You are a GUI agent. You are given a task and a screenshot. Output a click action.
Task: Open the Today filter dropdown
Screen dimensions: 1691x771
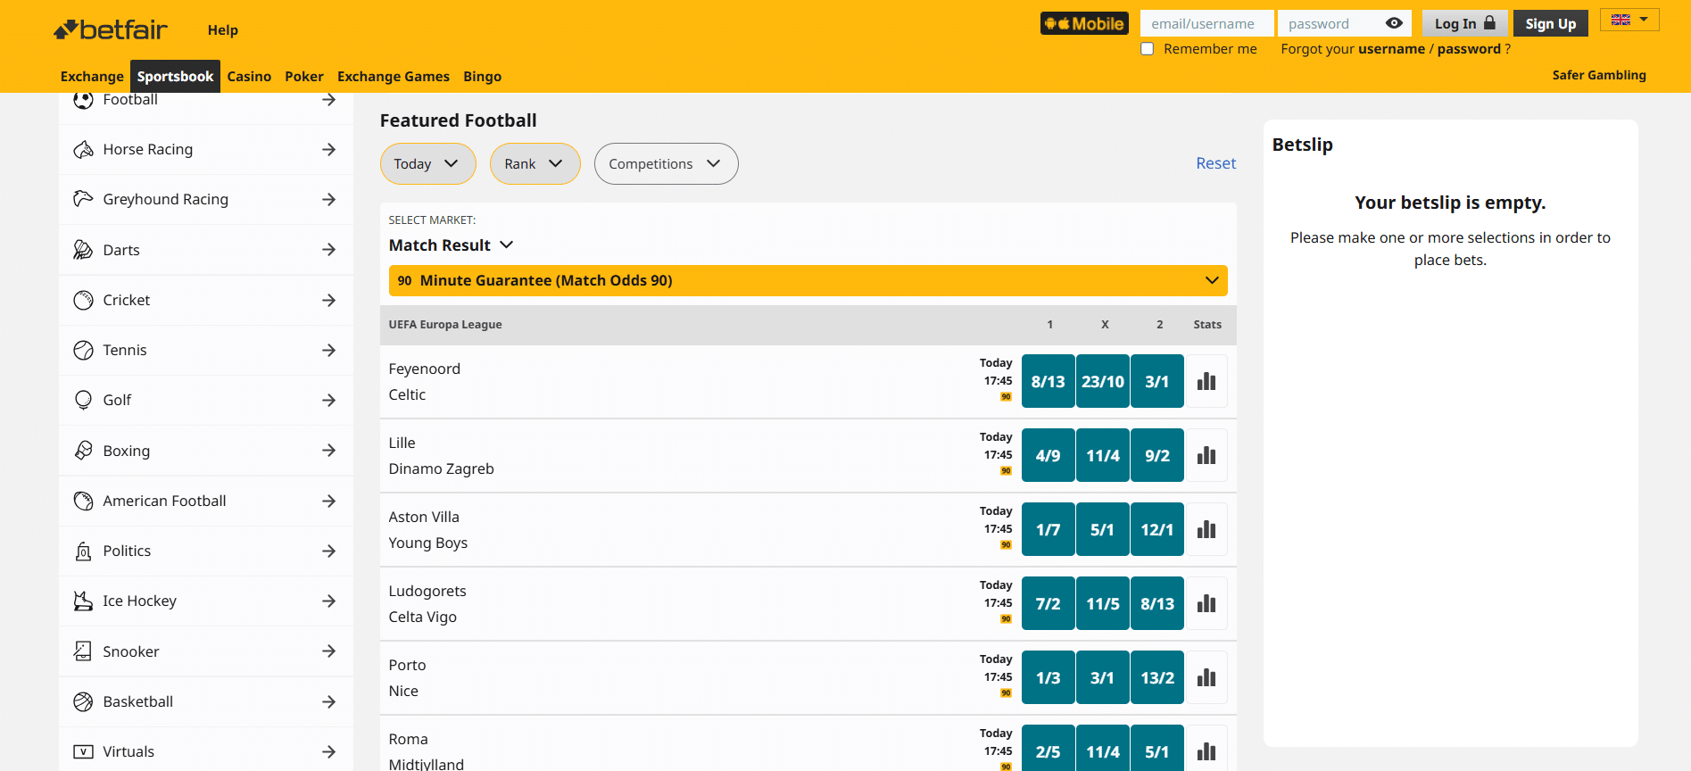coord(428,164)
